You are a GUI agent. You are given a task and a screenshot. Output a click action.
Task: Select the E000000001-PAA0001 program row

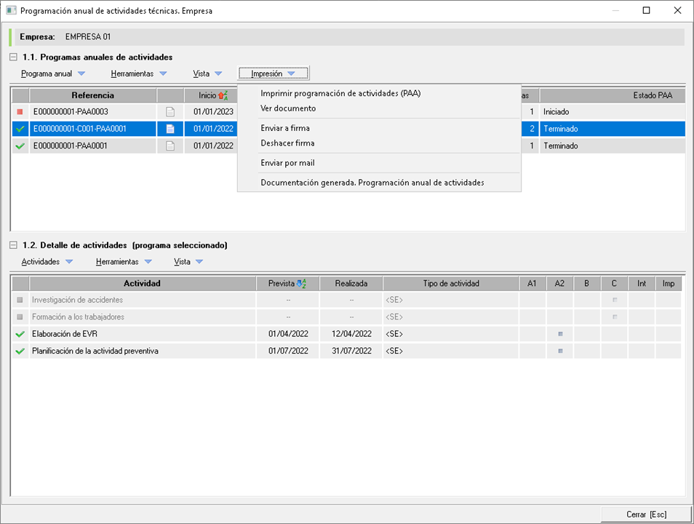[x=93, y=146]
